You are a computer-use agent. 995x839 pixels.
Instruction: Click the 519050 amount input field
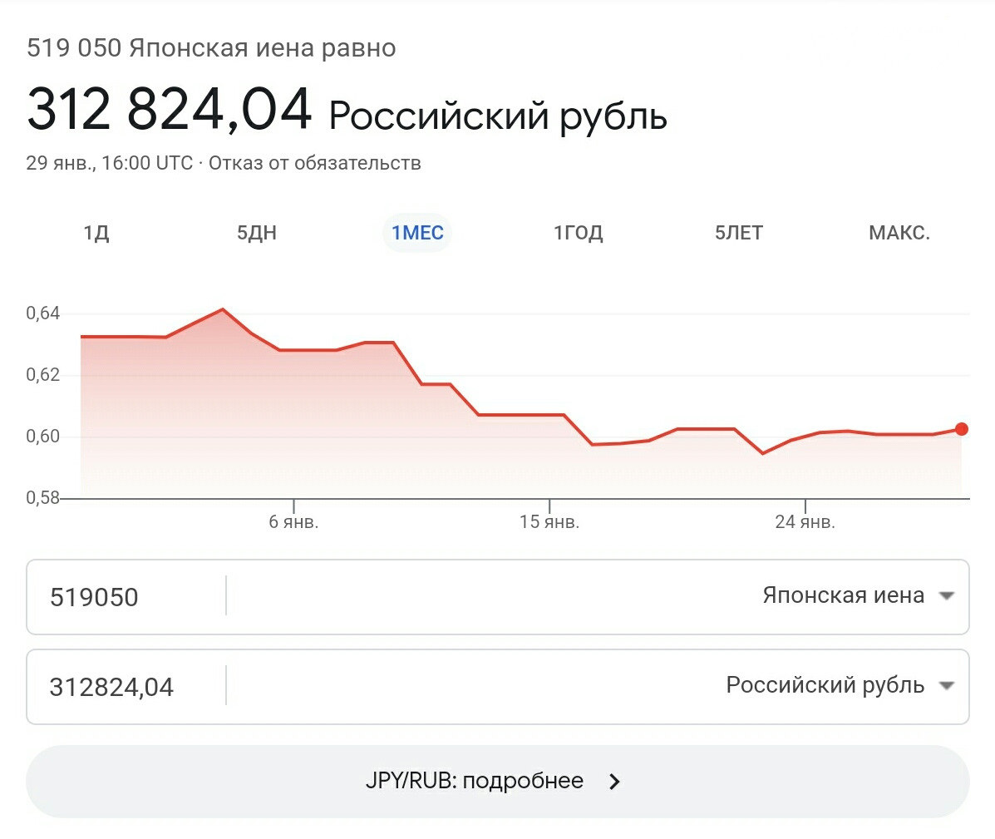pos(125,597)
